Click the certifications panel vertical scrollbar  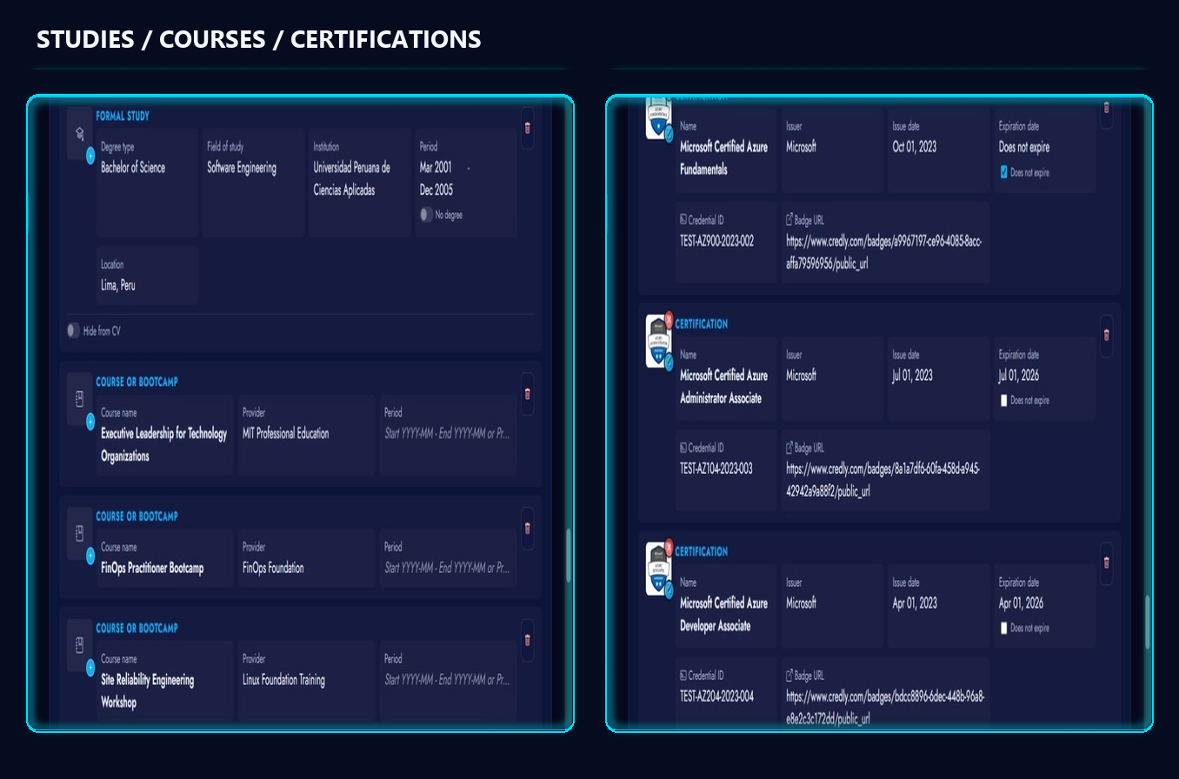coord(1148,623)
